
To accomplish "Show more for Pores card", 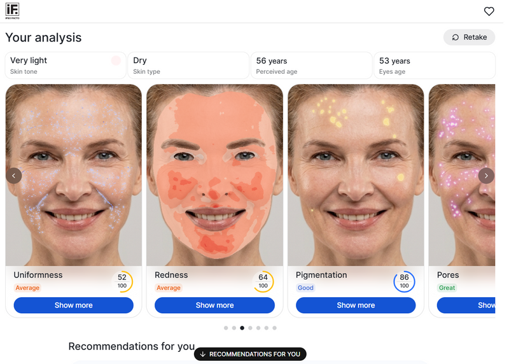I will coord(466,305).
